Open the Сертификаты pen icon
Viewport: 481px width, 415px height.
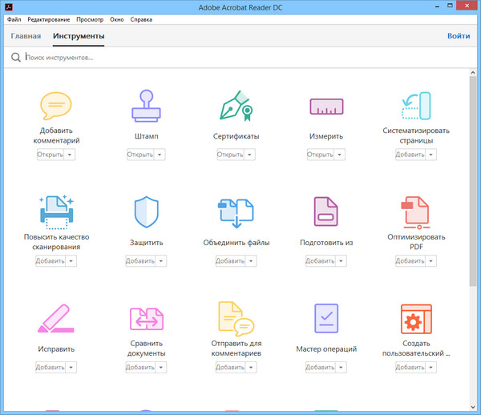tap(236, 106)
